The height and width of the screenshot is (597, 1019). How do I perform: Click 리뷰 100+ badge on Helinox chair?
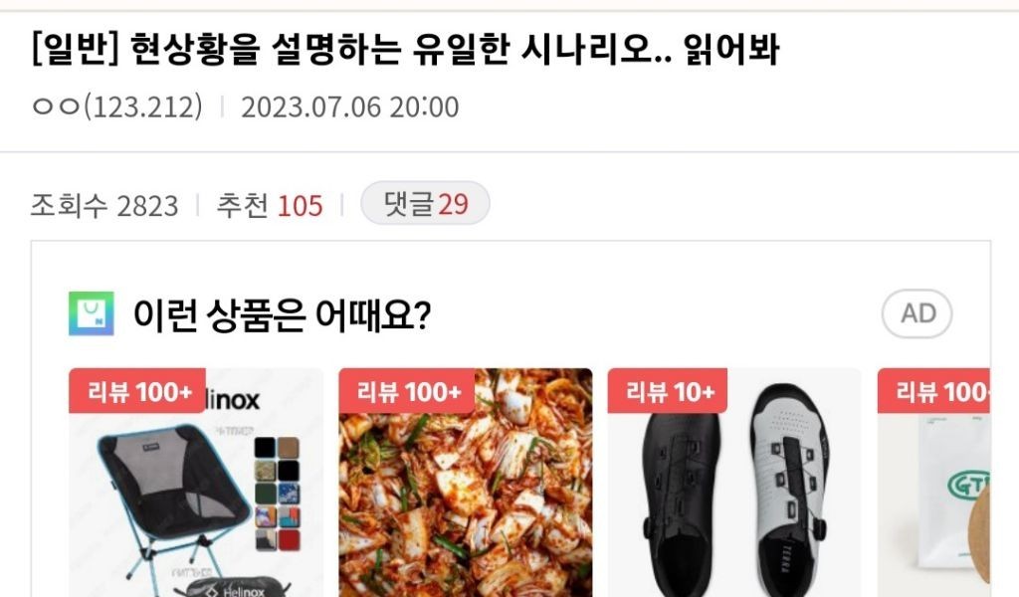point(137,391)
